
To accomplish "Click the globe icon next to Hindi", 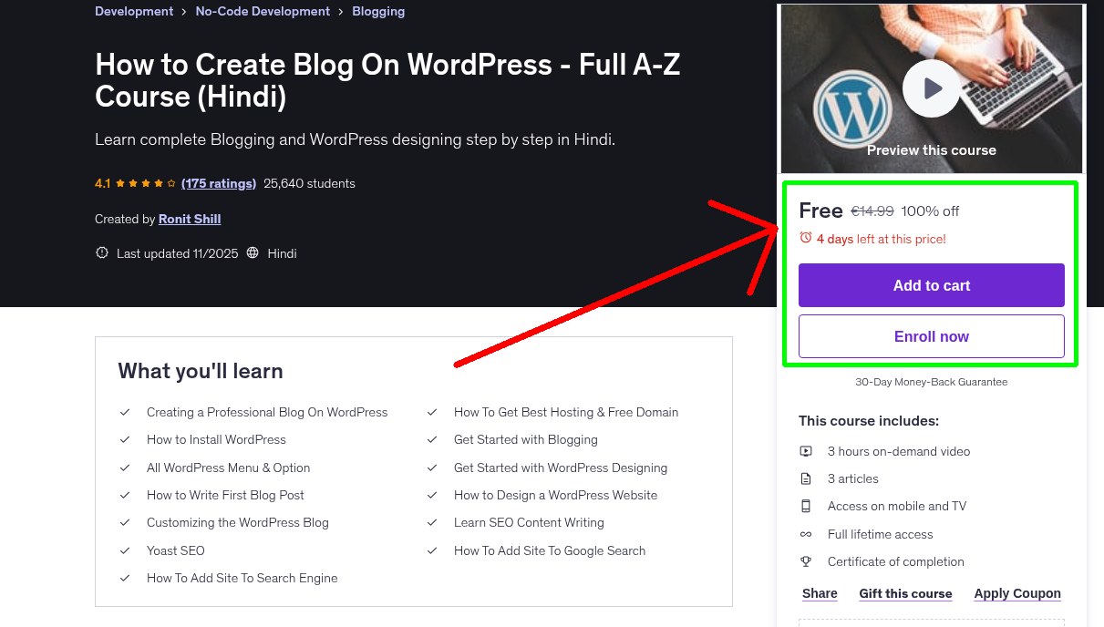I will pos(255,252).
